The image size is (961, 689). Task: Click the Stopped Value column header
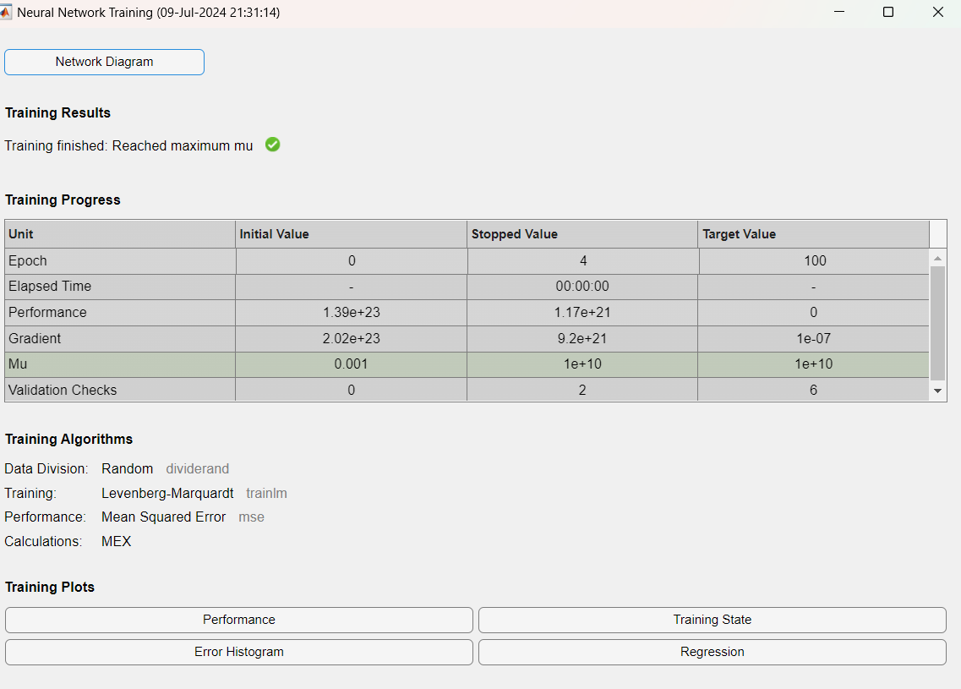click(582, 234)
